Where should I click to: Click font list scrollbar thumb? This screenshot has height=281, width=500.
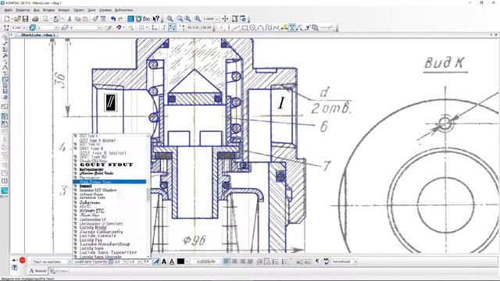click(x=148, y=194)
